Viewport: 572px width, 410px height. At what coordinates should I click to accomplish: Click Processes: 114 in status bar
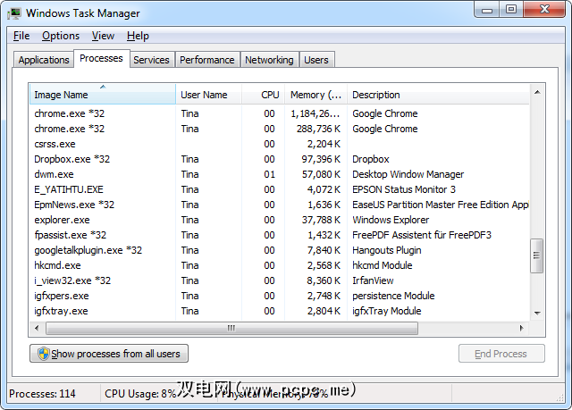pos(42,394)
